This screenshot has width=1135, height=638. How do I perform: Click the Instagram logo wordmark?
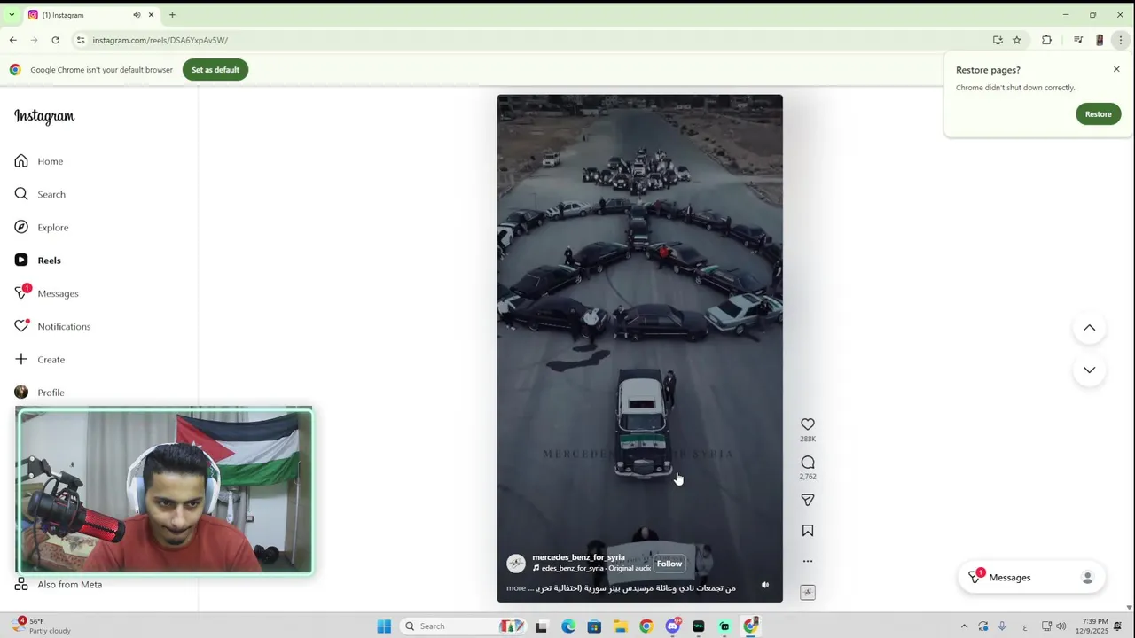[x=44, y=116]
